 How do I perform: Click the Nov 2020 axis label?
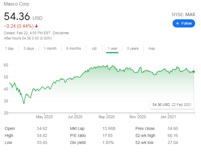[138, 117]
